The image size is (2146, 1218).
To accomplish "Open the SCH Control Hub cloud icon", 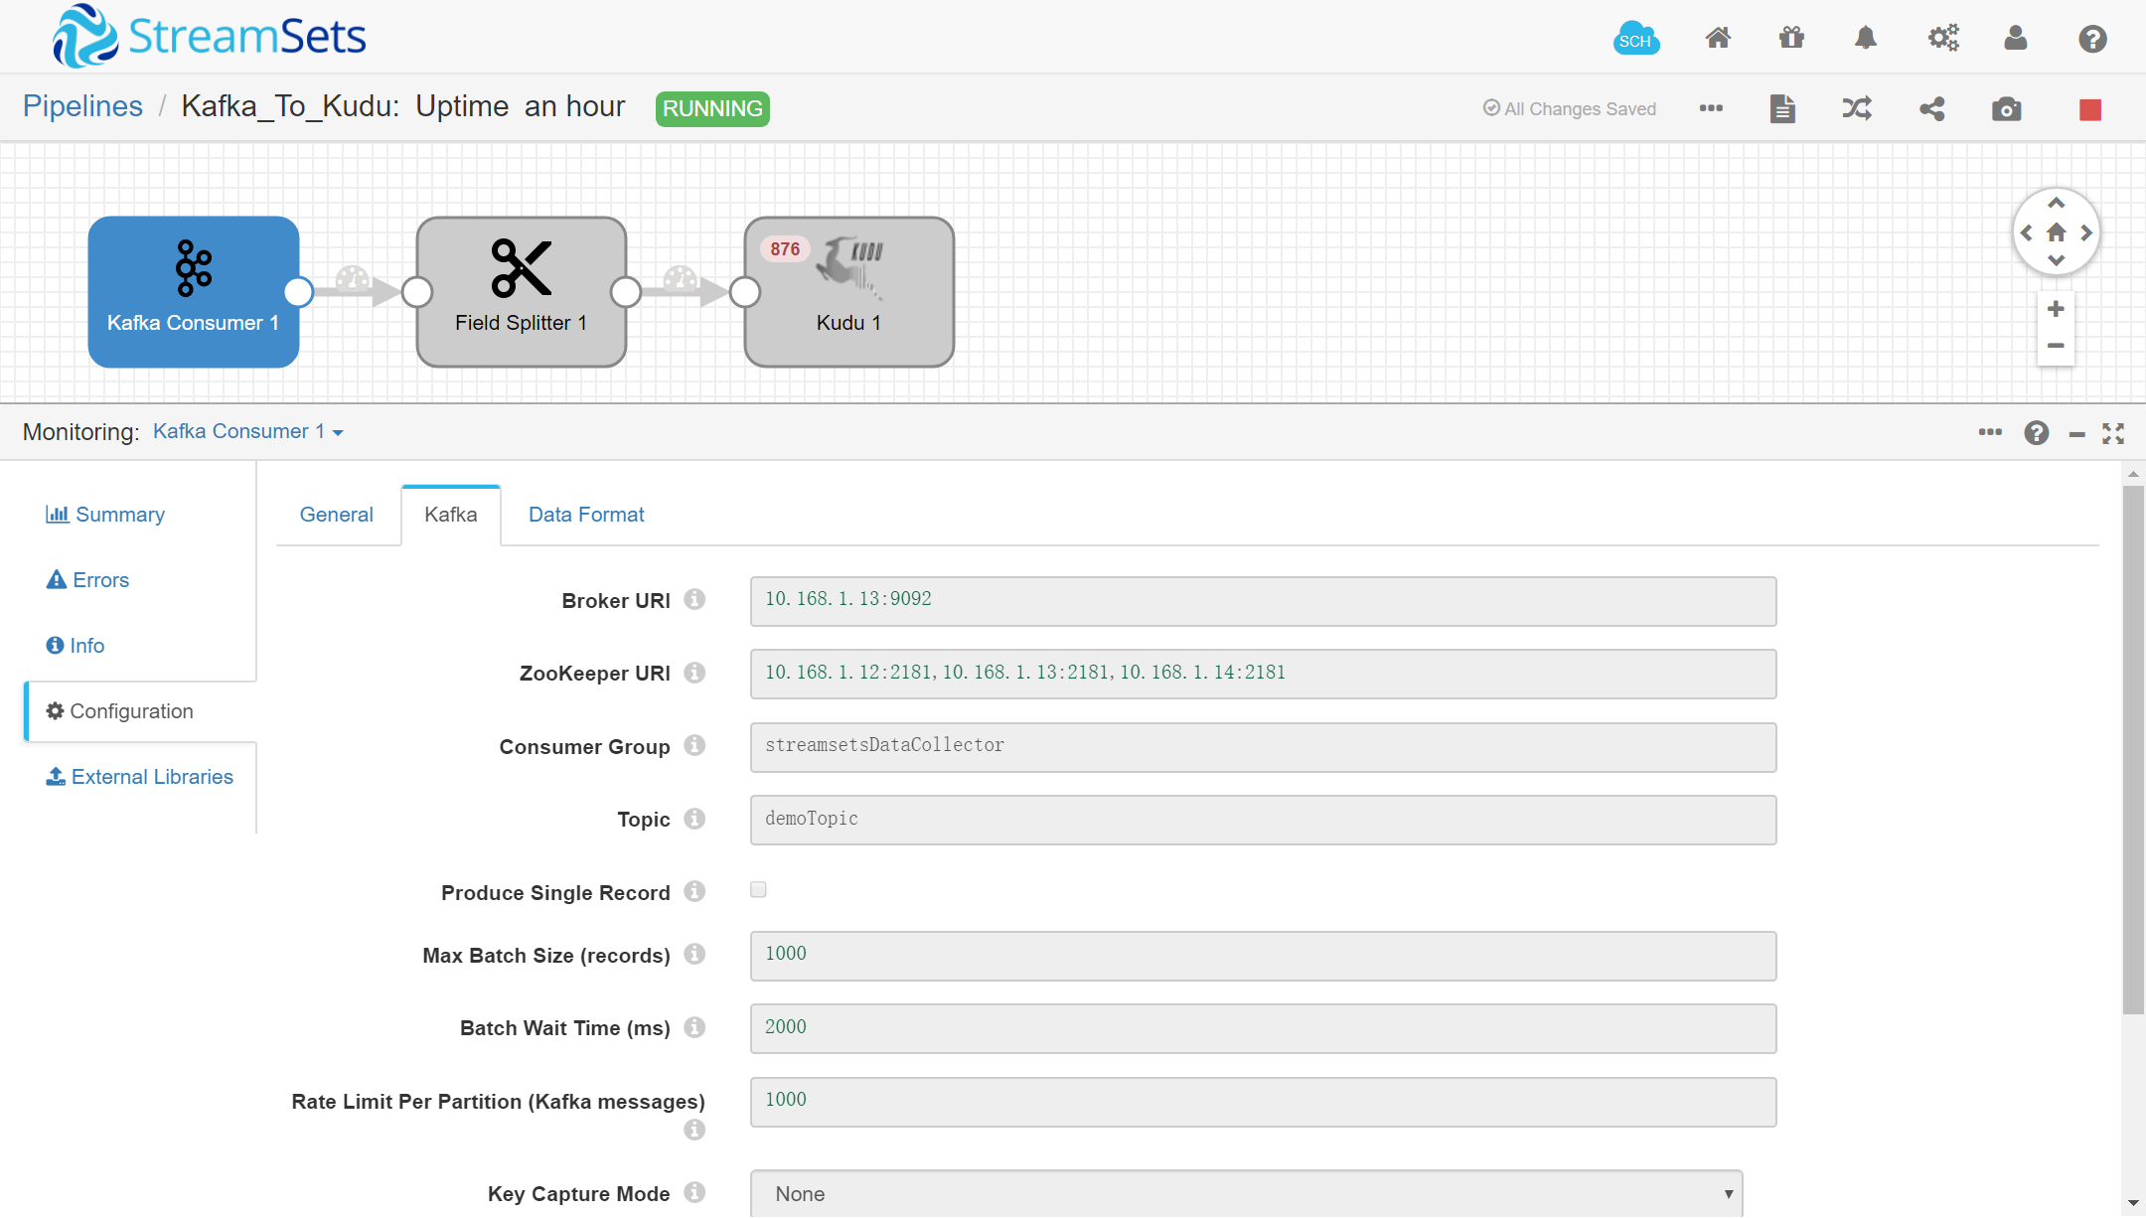I will pyautogui.click(x=1635, y=39).
